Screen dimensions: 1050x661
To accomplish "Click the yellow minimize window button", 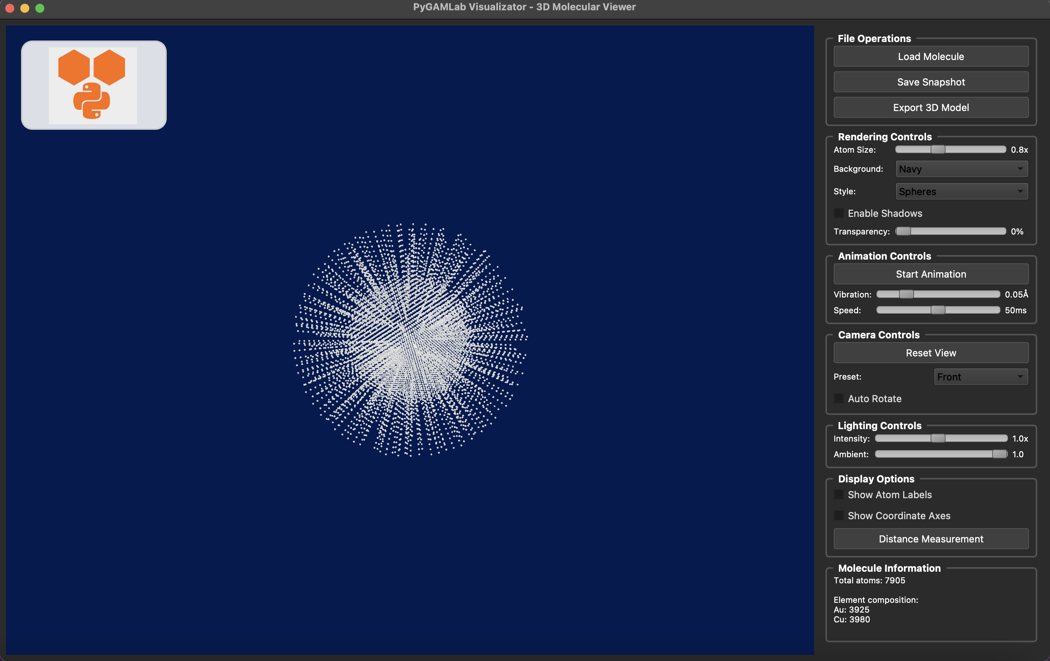I will [25, 8].
